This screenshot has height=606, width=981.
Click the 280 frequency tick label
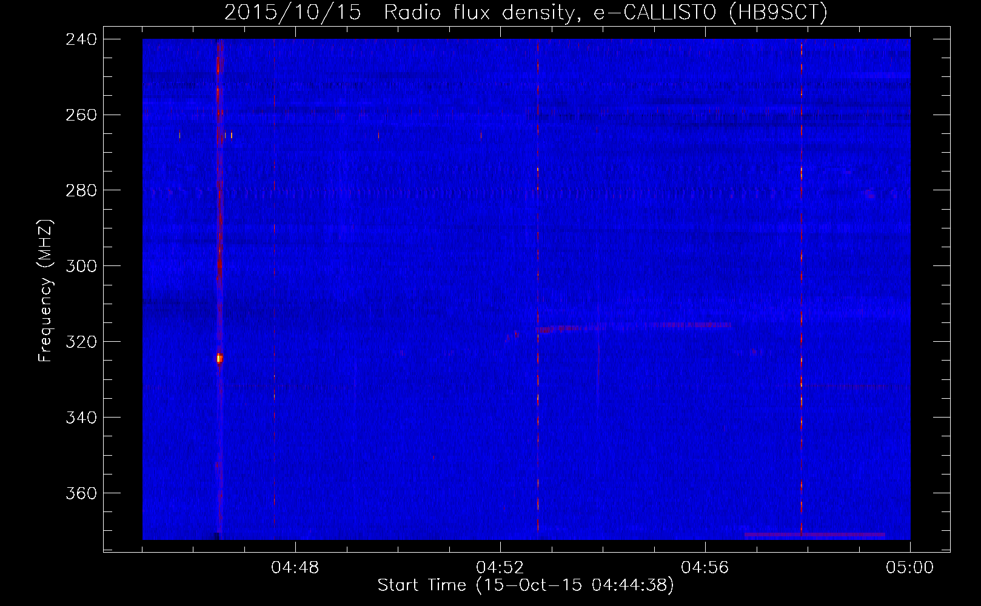(81, 191)
